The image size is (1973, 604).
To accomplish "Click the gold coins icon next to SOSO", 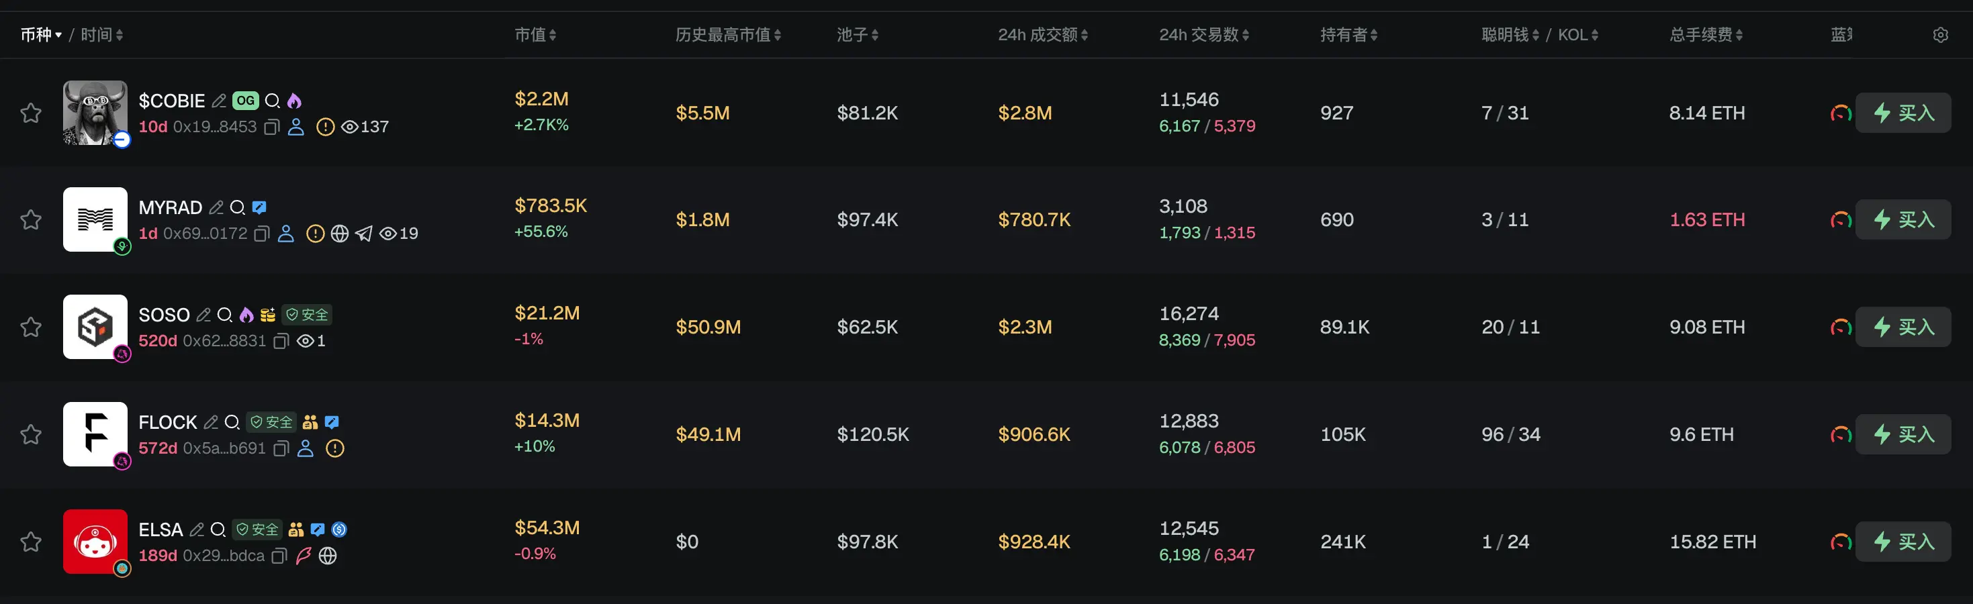I will pos(268,315).
